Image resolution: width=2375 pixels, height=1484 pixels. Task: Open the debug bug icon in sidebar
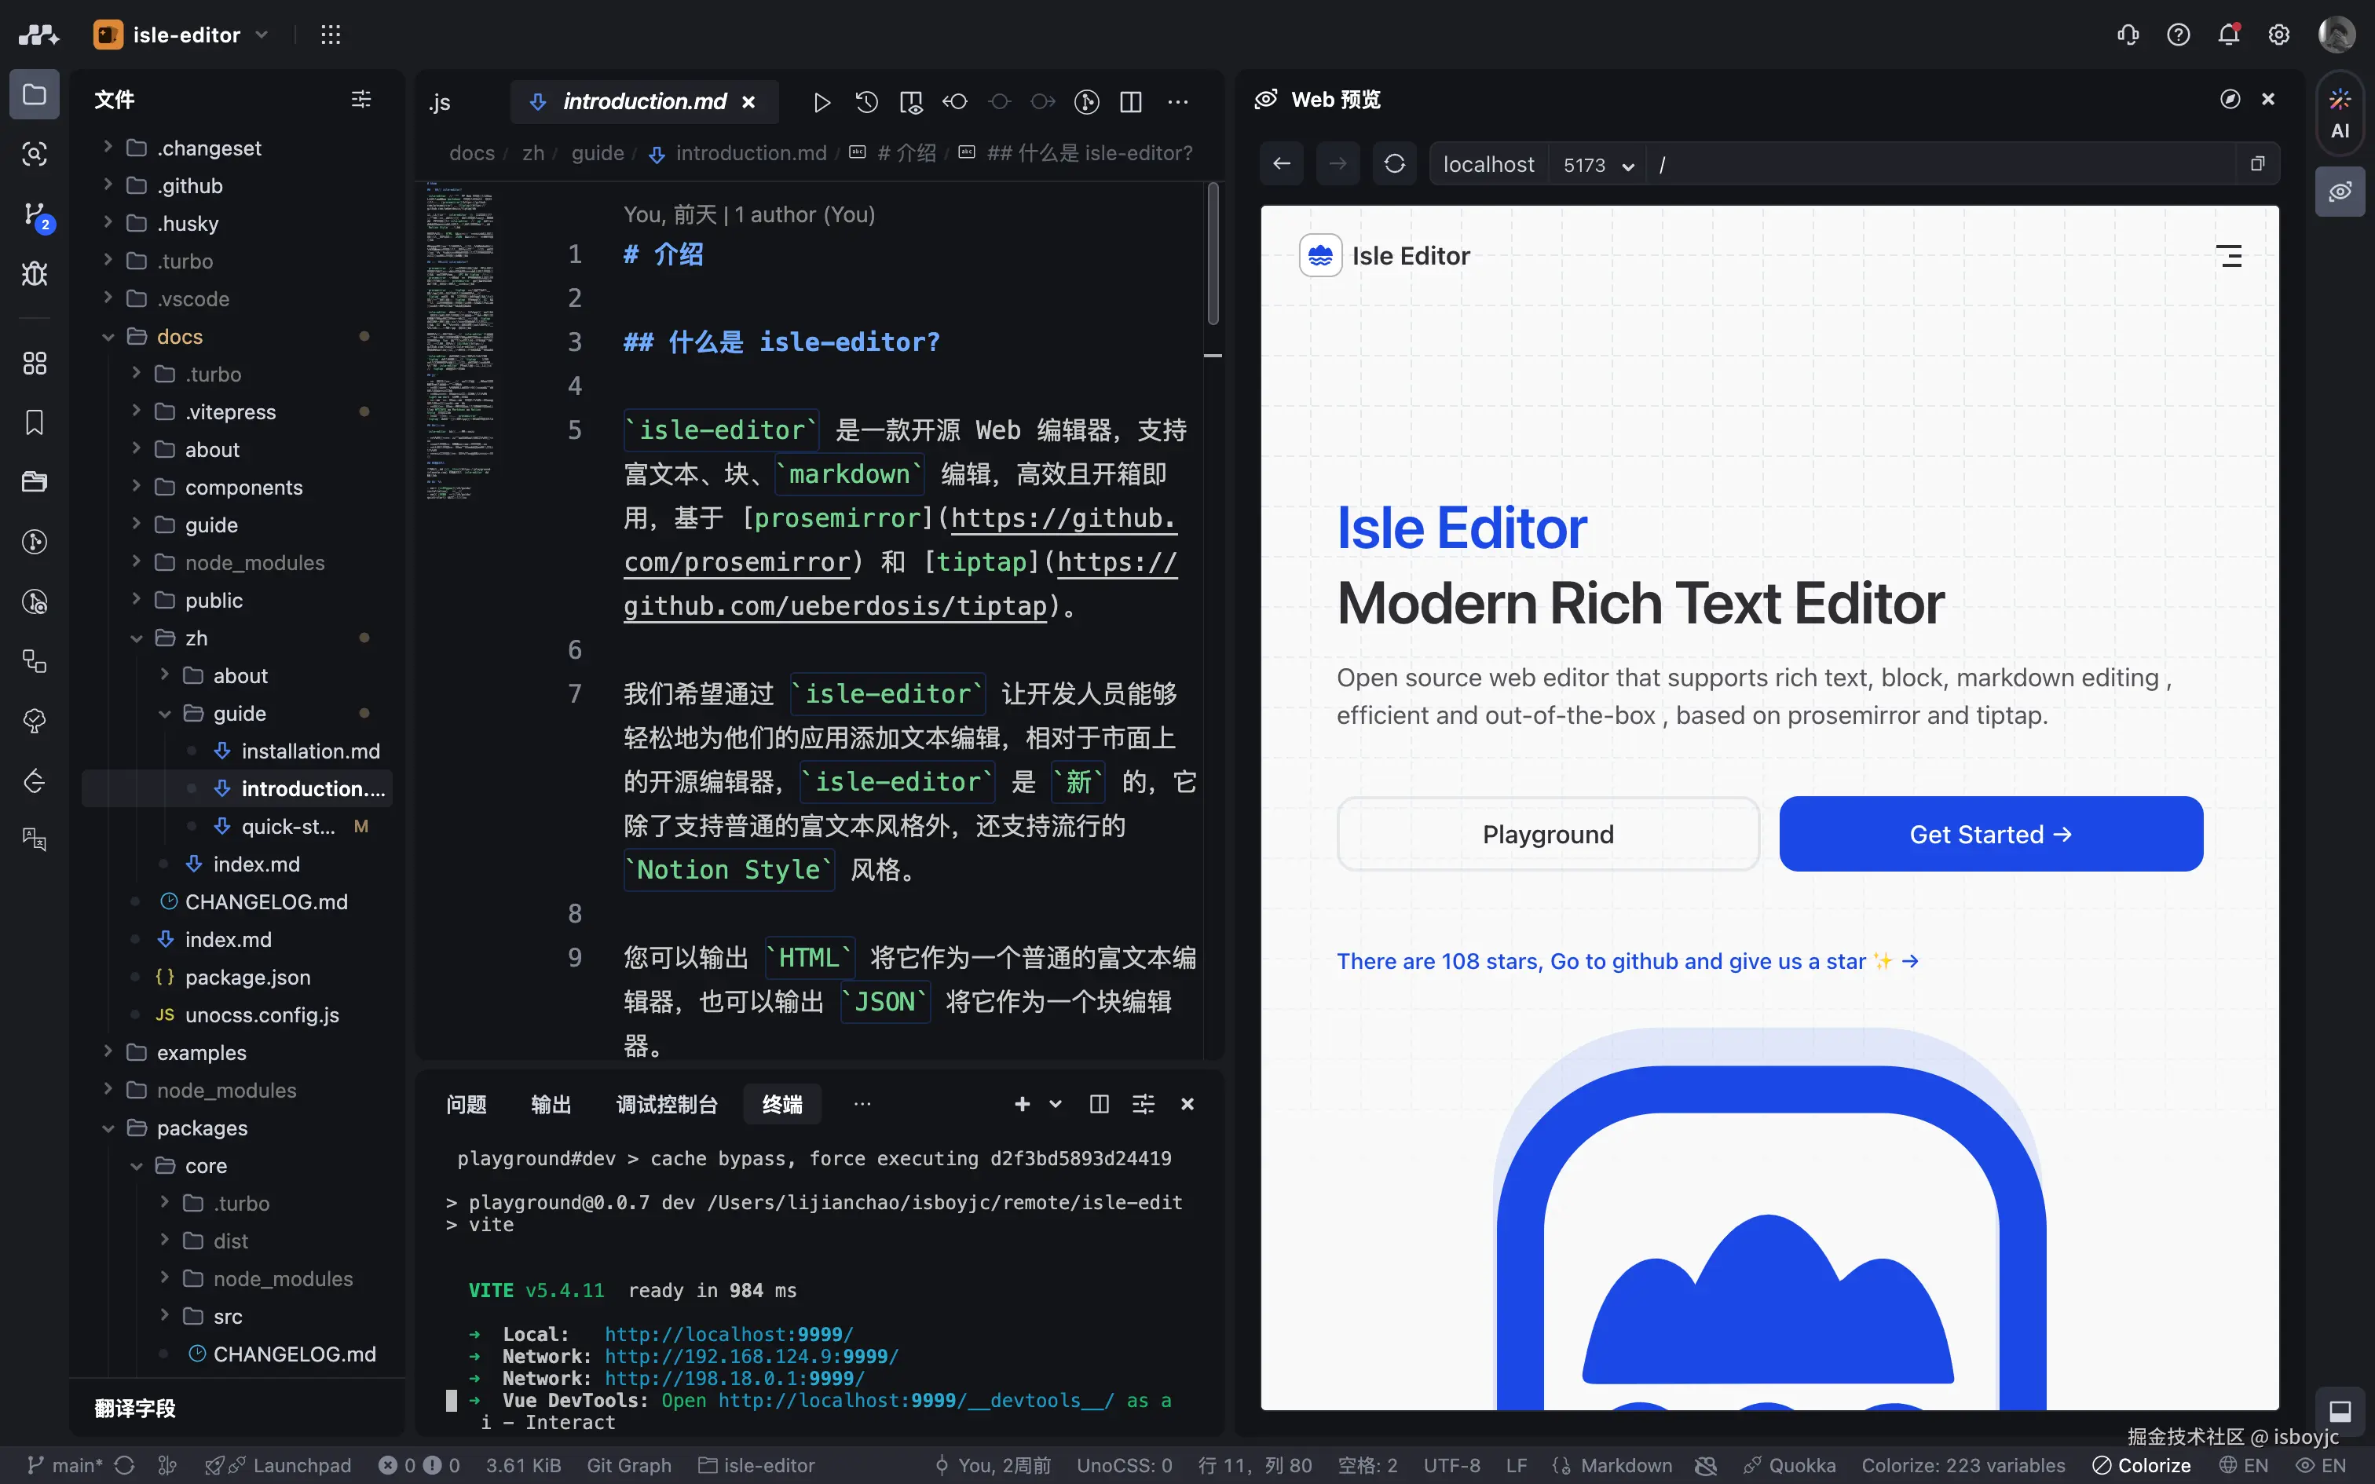coord(35,274)
